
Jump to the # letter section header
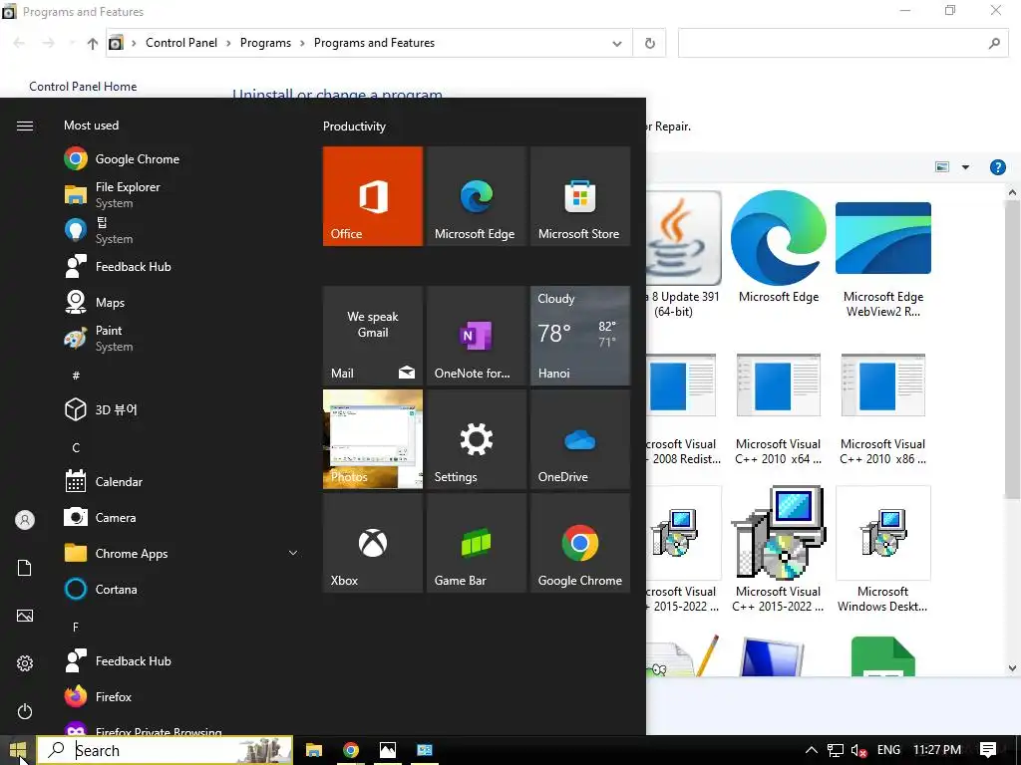(x=76, y=376)
